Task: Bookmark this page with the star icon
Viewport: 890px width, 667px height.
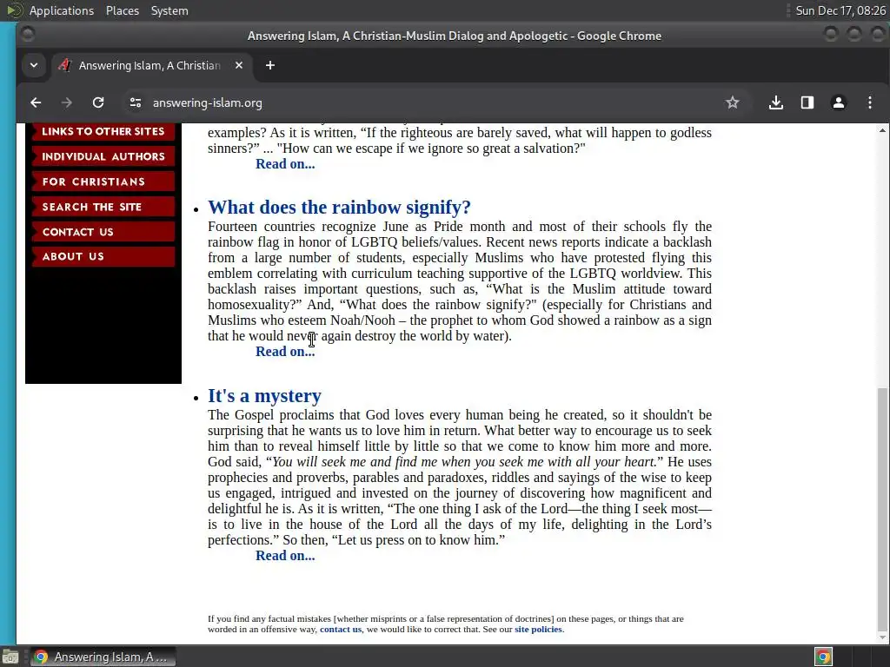Action: [x=732, y=102]
